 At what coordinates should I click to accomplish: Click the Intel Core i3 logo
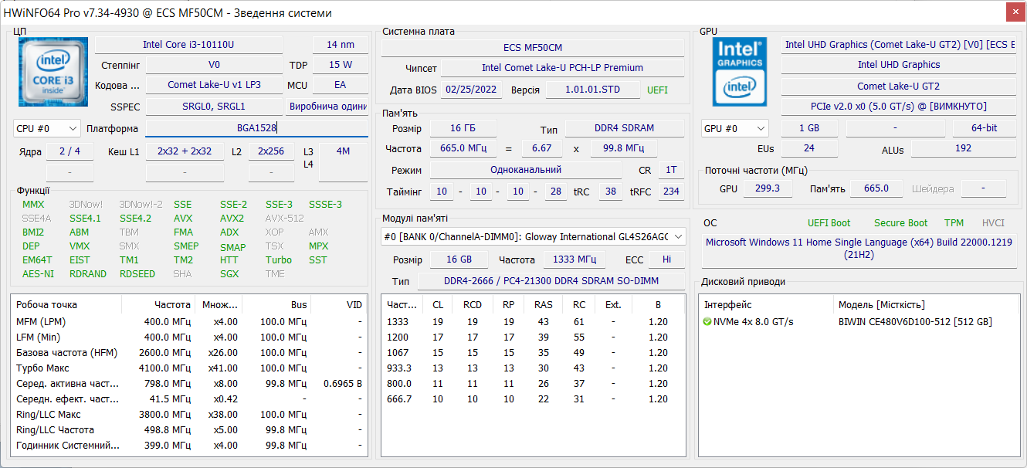52,72
